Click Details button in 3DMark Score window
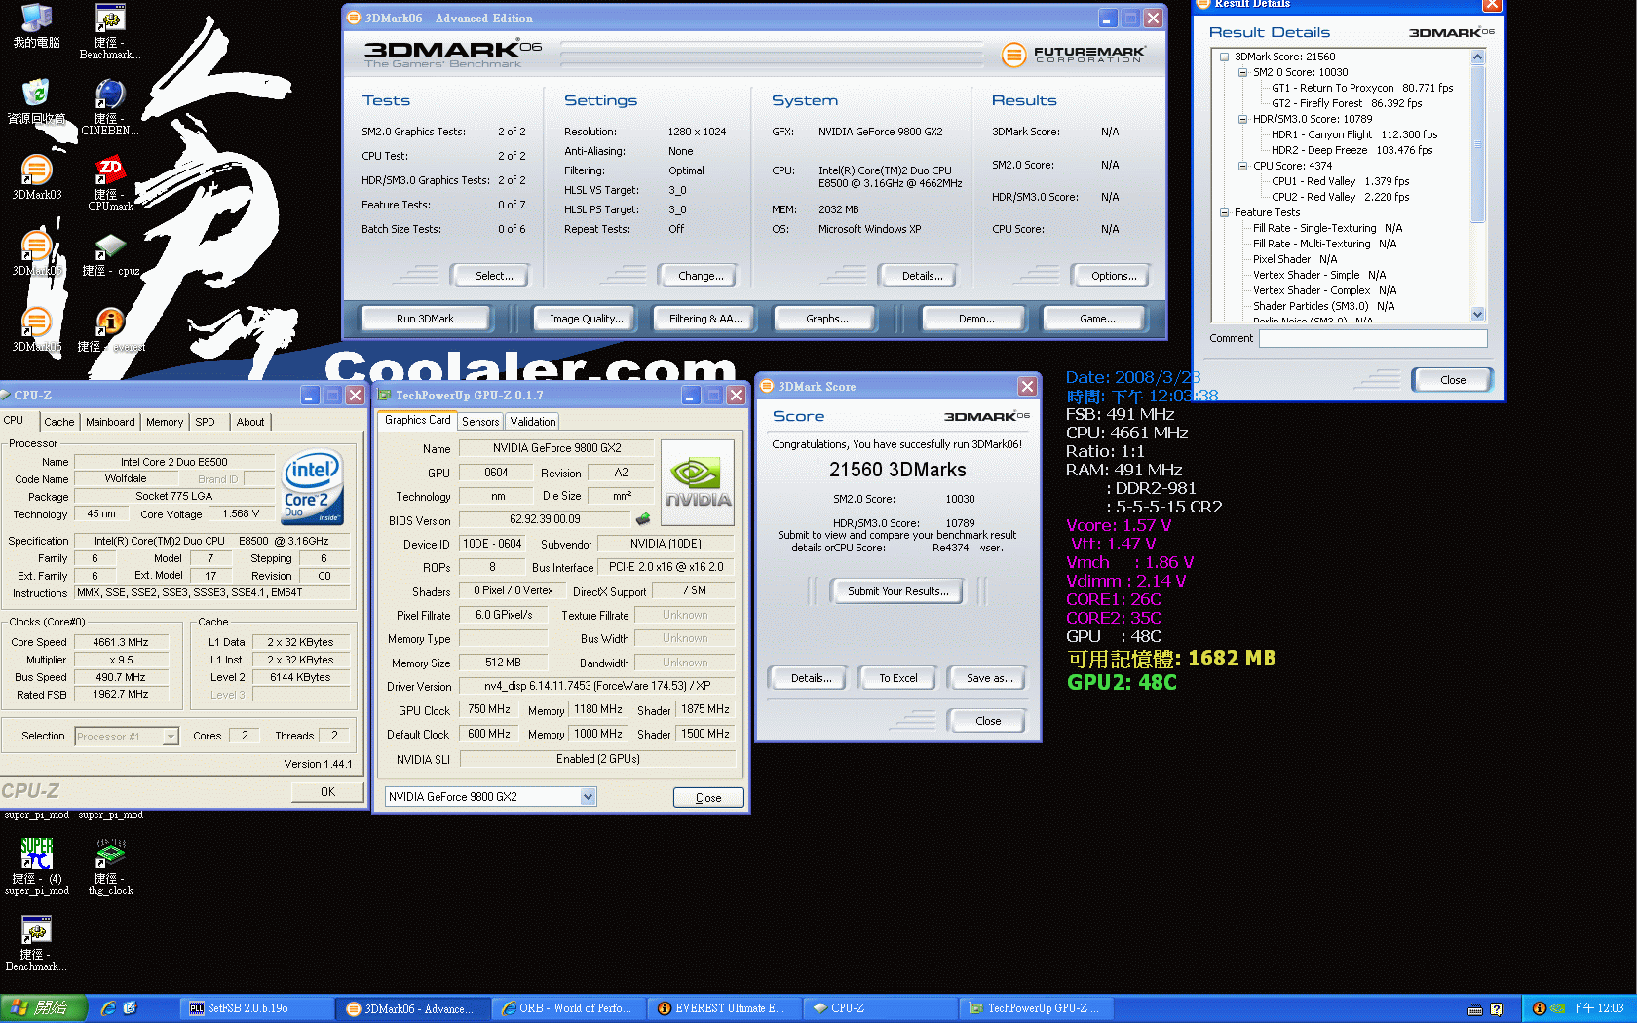Viewport: 1637px width, 1023px height. 811,678
